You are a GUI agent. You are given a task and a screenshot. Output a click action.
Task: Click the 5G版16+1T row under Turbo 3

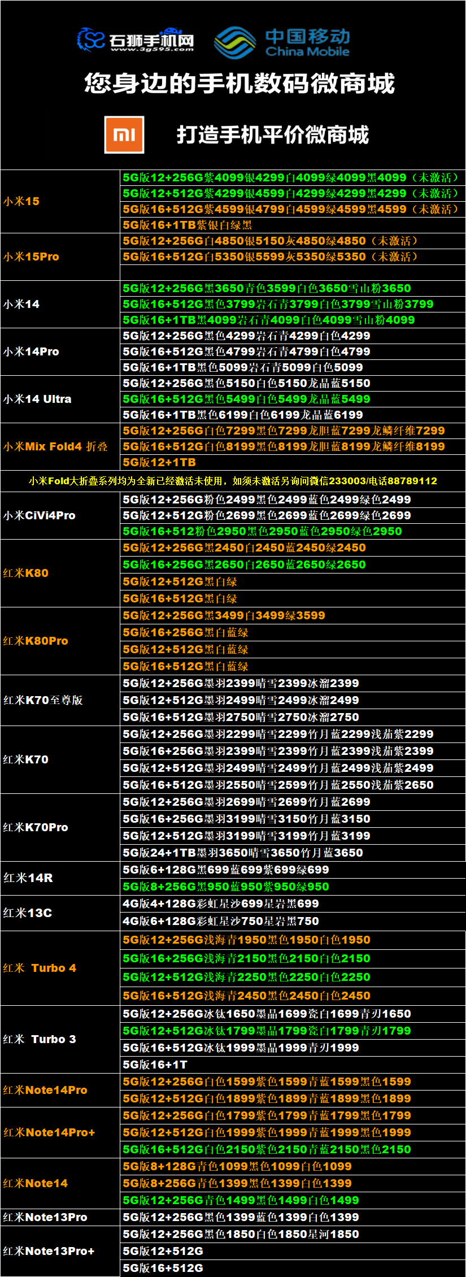(293, 1065)
